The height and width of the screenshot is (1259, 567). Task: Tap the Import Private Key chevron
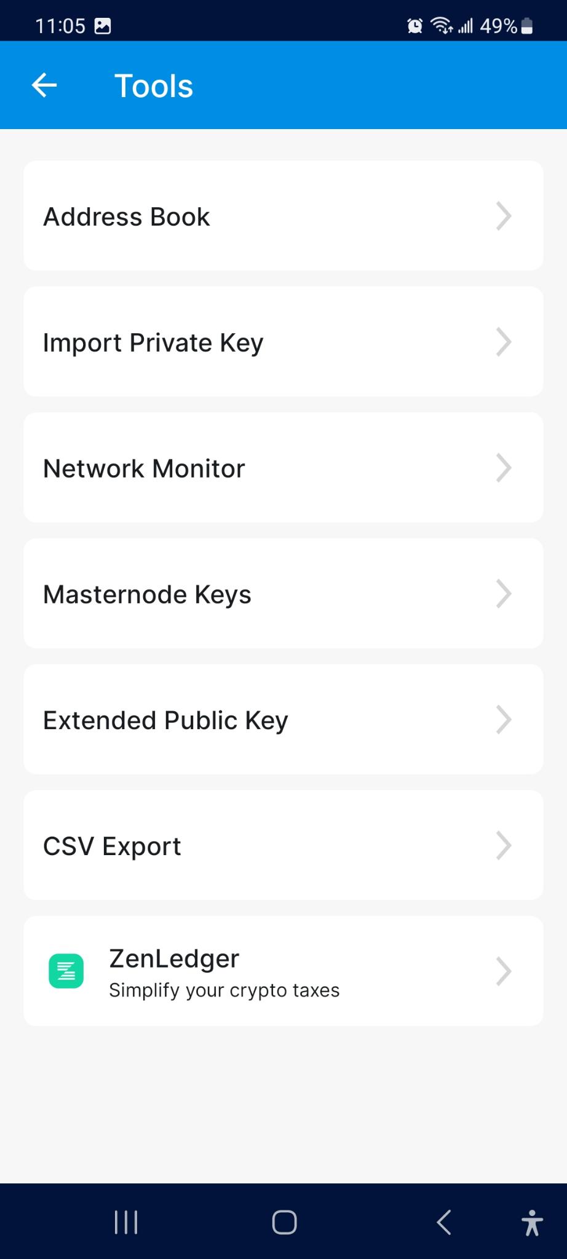pos(504,342)
